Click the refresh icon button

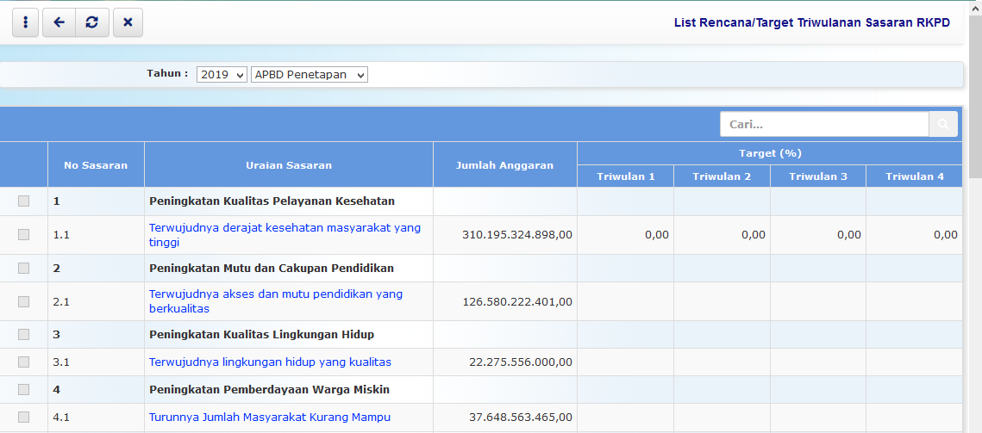tap(92, 22)
